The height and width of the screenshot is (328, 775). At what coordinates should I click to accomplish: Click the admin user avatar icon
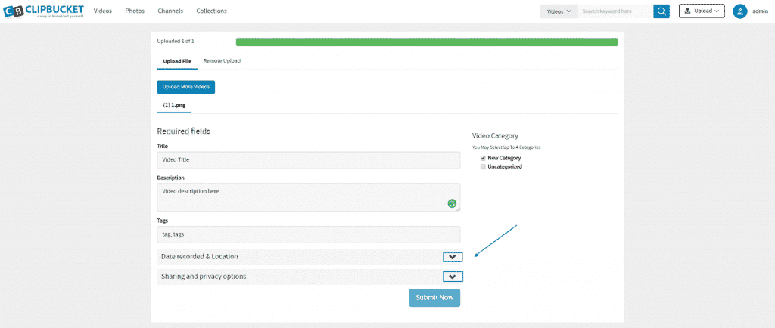(x=739, y=11)
